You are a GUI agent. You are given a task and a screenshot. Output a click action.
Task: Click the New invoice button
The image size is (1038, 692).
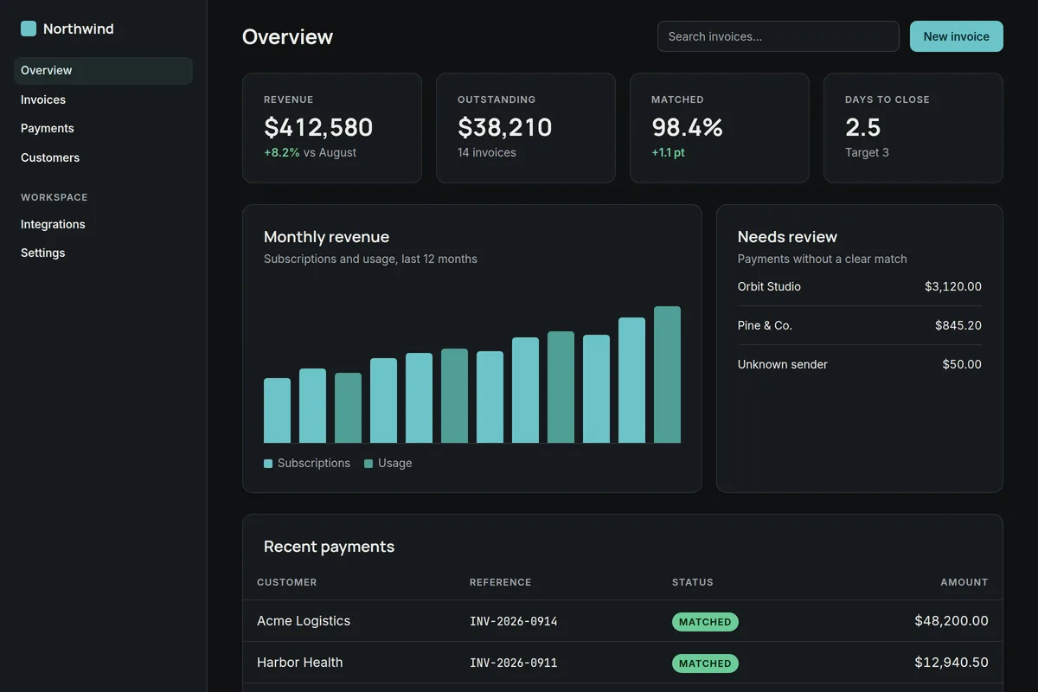[956, 36]
